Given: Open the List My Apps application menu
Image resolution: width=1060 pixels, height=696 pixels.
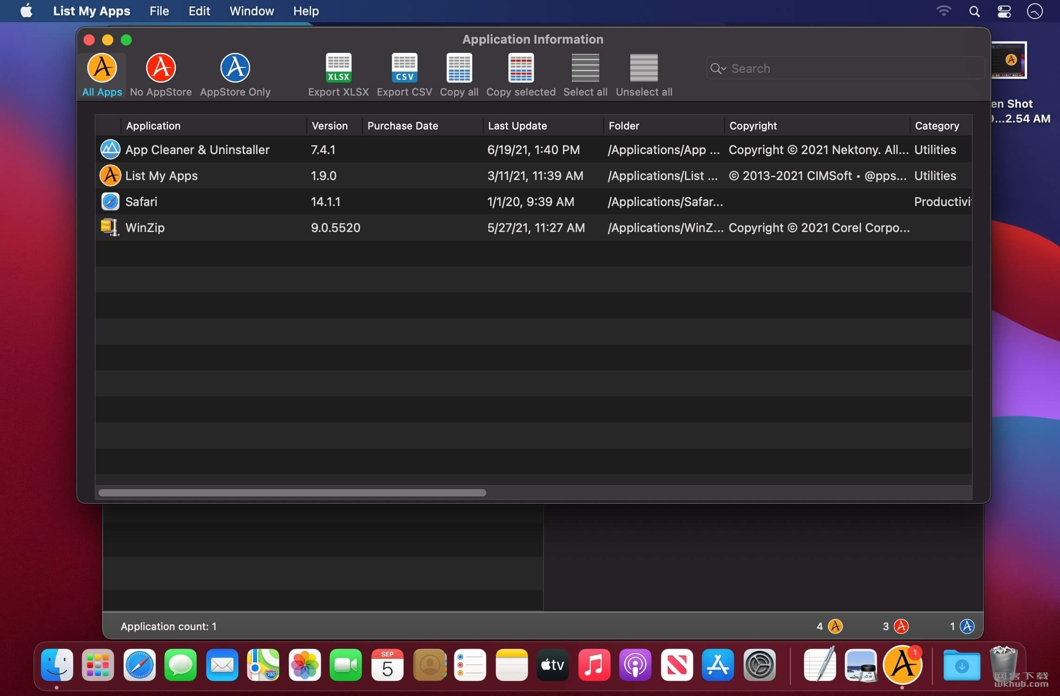Looking at the screenshot, I should pyautogui.click(x=91, y=11).
